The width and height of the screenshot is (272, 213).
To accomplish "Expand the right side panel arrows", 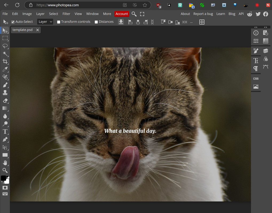I will click(x=265, y=27).
